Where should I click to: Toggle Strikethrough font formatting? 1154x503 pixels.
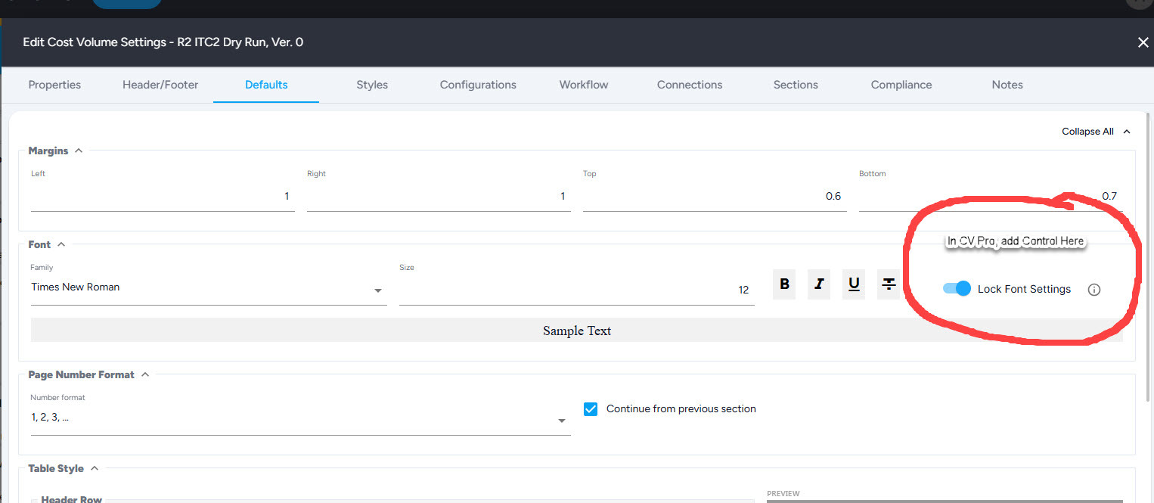[x=889, y=284]
